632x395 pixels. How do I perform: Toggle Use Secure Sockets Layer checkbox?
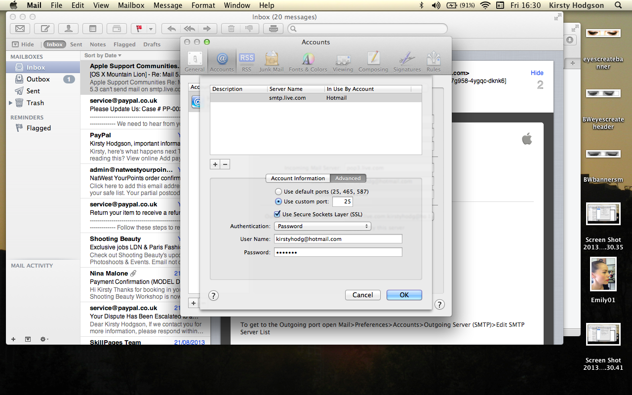[277, 214]
